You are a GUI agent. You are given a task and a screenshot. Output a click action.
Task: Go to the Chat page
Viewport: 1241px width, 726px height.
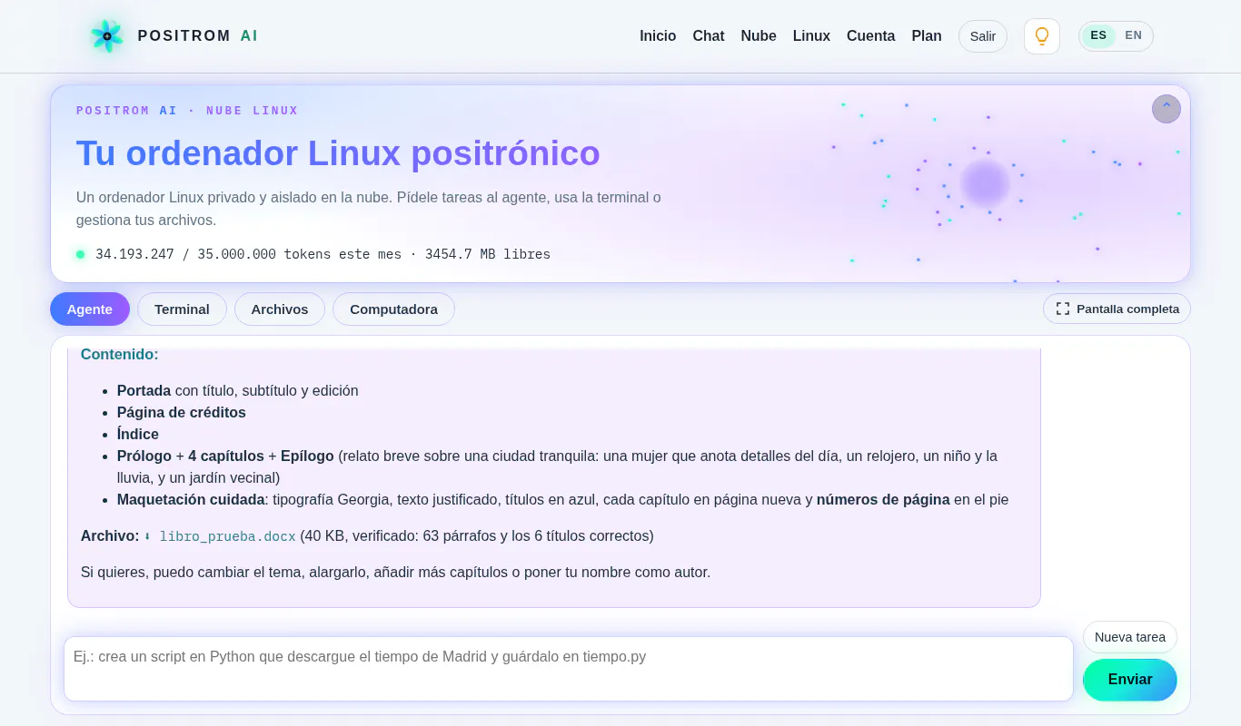point(709,36)
